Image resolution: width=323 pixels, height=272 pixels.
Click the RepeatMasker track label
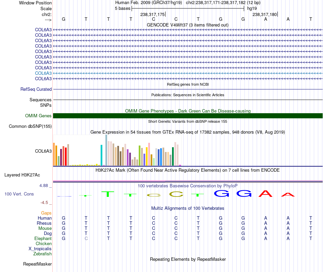[37, 264]
